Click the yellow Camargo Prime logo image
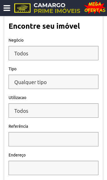The height and width of the screenshot is (180, 107). tap(22, 8)
